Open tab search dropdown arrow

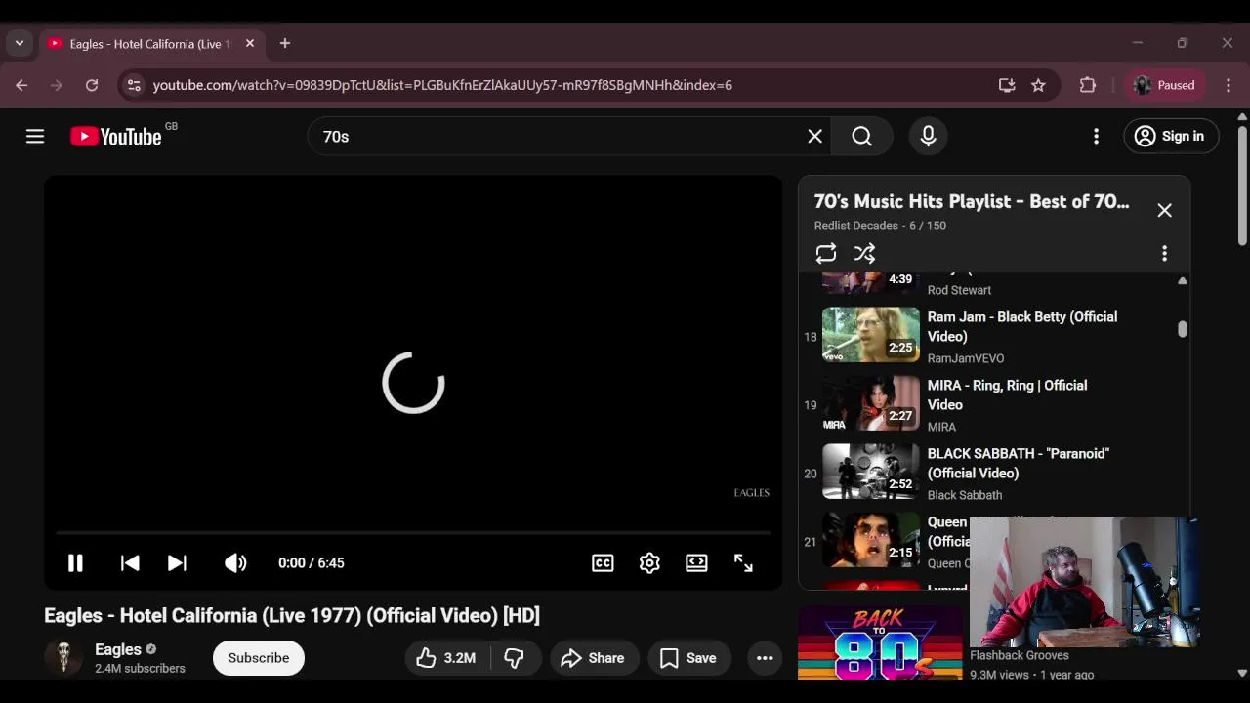tap(20, 43)
